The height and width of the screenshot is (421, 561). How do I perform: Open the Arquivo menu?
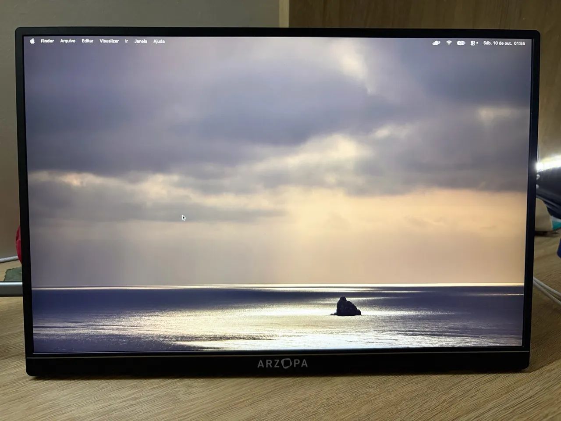(x=67, y=41)
